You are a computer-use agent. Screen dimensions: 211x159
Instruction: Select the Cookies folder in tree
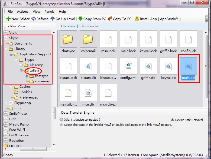(26, 92)
